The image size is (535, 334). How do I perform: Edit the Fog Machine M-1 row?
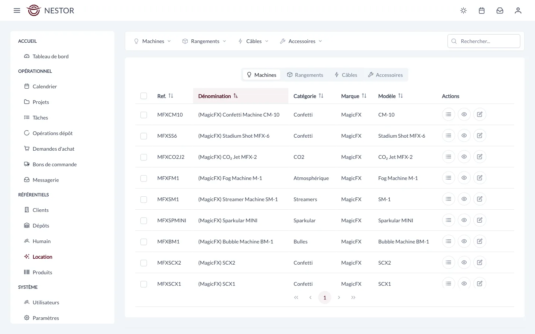[x=480, y=178]
